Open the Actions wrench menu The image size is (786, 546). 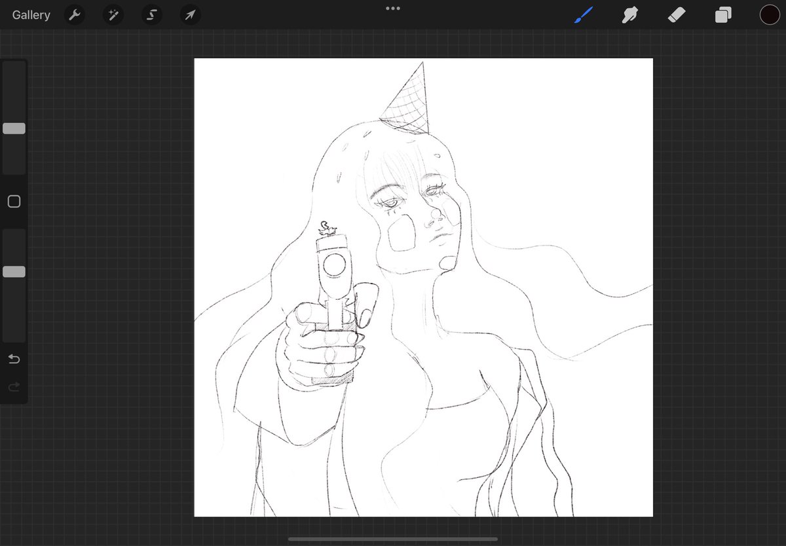pos(75,15)
